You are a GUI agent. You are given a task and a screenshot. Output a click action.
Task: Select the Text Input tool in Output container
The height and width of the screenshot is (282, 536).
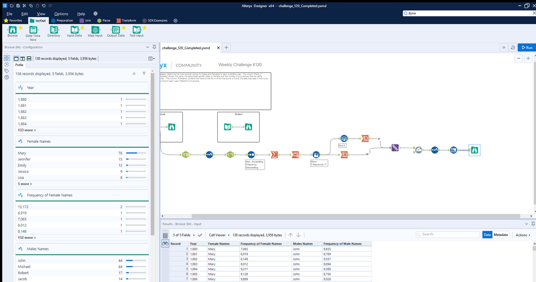tap(227, 127)
